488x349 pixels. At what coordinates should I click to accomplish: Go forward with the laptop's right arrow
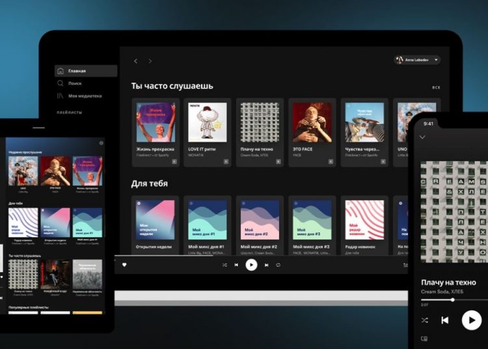(150, 61)
